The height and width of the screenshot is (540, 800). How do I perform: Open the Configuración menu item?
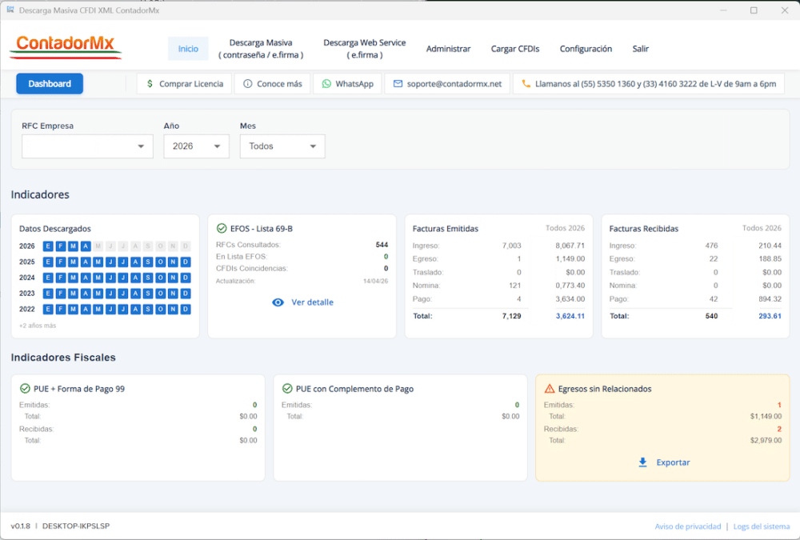tap(586, 49)
